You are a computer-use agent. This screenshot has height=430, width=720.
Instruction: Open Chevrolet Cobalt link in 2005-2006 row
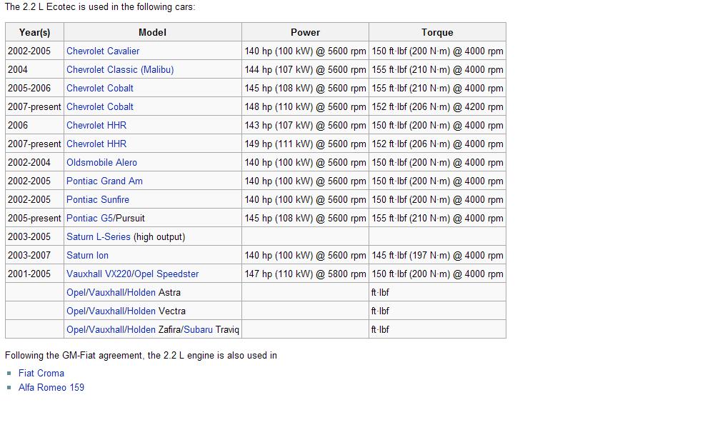point(100,88)
